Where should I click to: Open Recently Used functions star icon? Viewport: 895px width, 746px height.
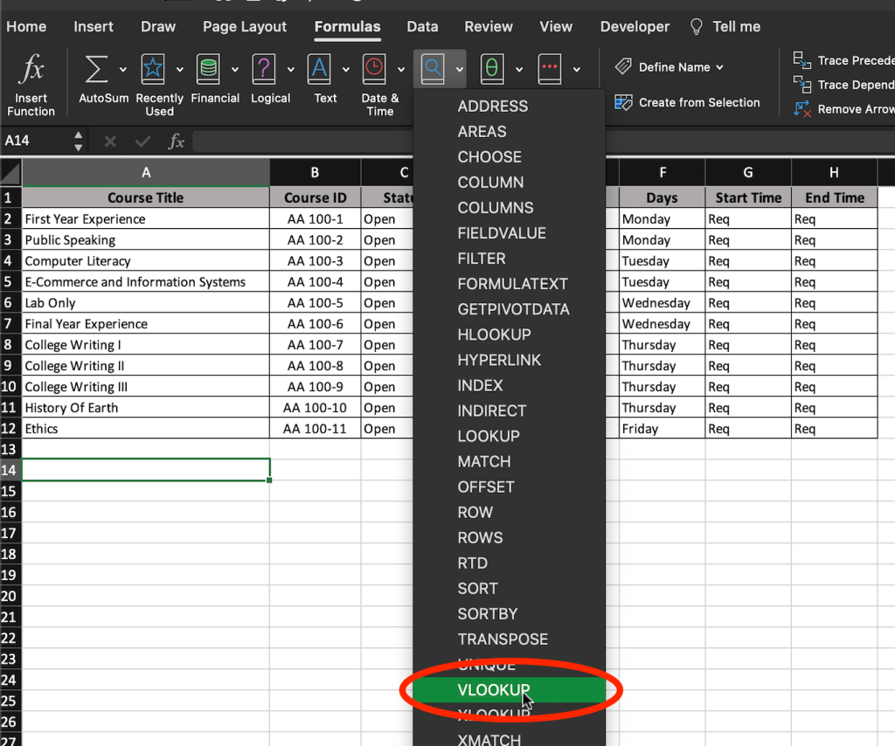(153, 70)
